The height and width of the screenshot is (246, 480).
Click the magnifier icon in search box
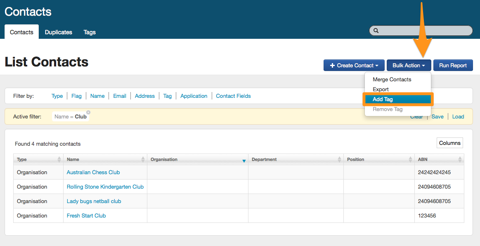click(376, 31)
